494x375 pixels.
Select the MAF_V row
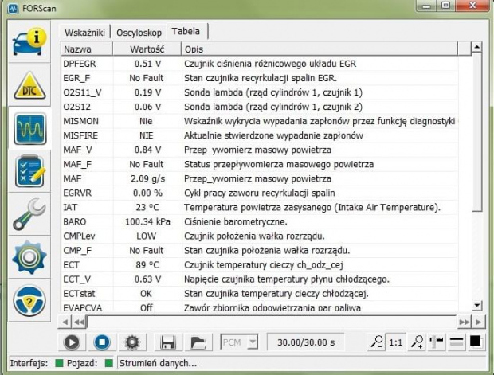coord(260,150)
